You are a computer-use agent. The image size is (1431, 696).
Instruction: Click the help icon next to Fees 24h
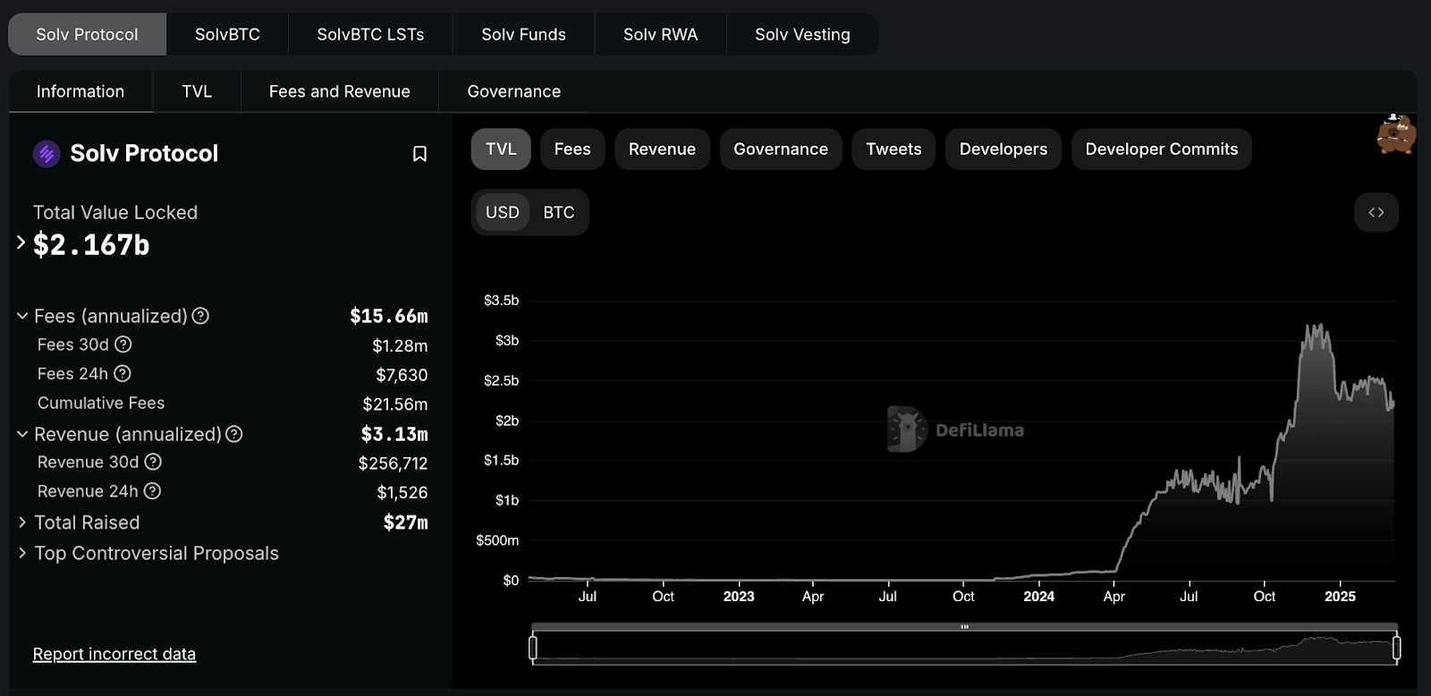tap(123, 374)
